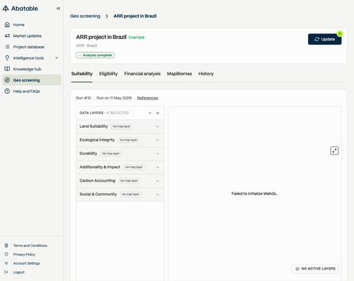Click No map layer badge beside Carbon Accounting
The image size is (354, 281).
129,181
